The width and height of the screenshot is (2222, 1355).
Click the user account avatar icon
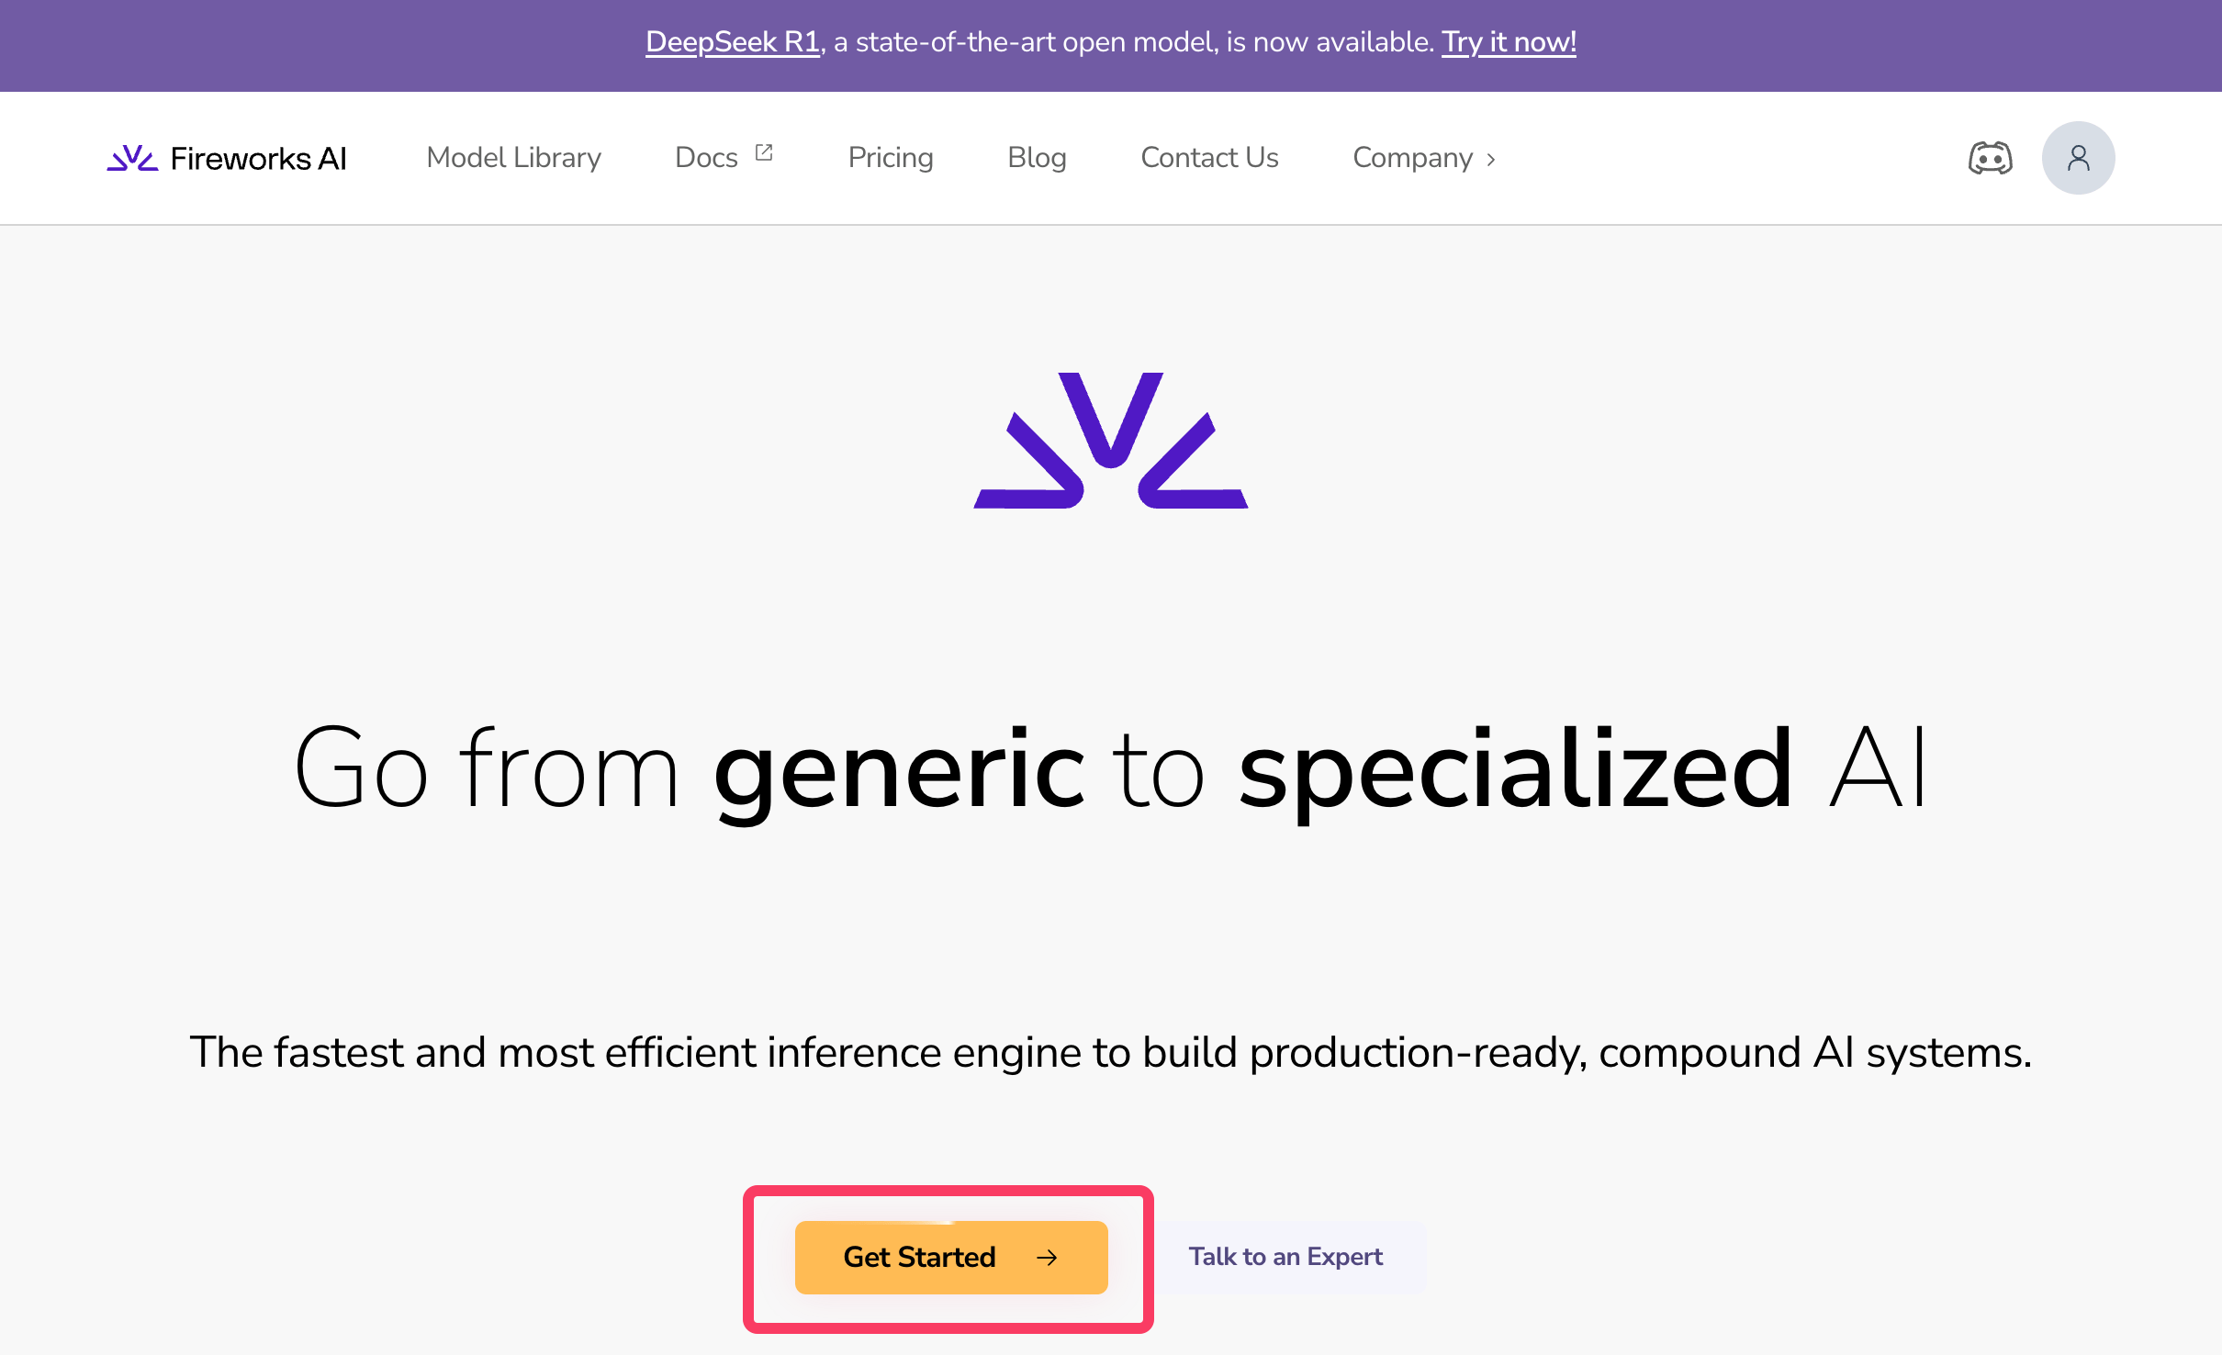click(x=2078, y=158)
